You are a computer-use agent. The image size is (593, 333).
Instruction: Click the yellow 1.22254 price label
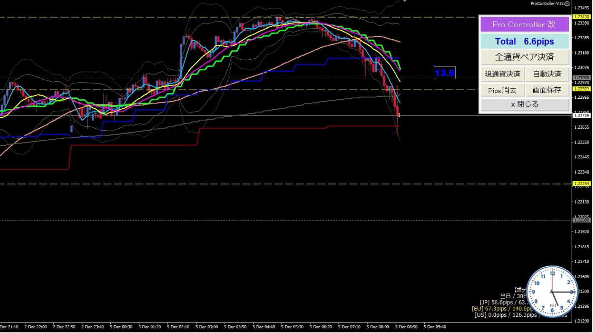click(x=581, y=184)
